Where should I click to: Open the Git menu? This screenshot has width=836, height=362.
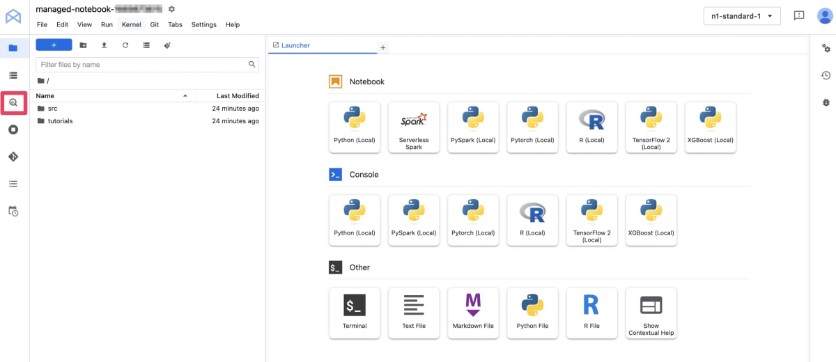(x=155, y=24)
